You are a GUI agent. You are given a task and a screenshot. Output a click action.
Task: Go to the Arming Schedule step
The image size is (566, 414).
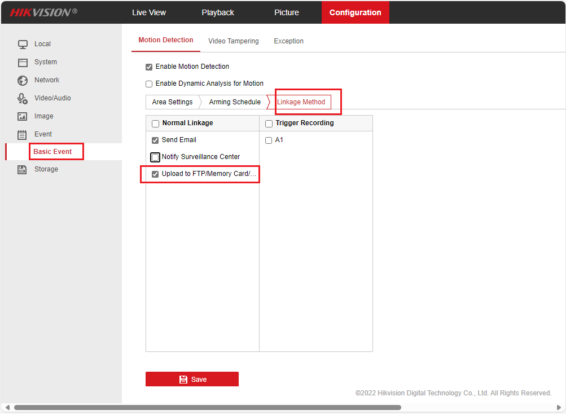coord(235,102)
